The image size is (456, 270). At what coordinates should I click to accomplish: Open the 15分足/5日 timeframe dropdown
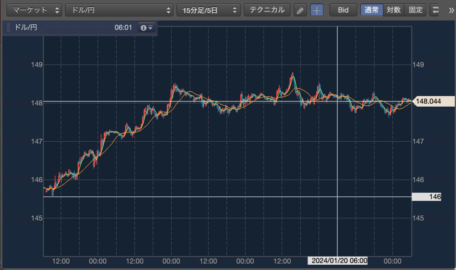209,10
